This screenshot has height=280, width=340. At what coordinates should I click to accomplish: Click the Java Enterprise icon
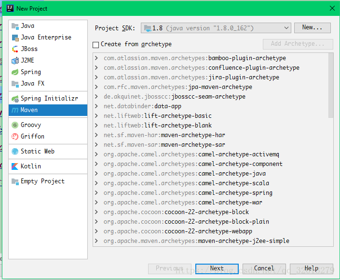tap(15, 38)
